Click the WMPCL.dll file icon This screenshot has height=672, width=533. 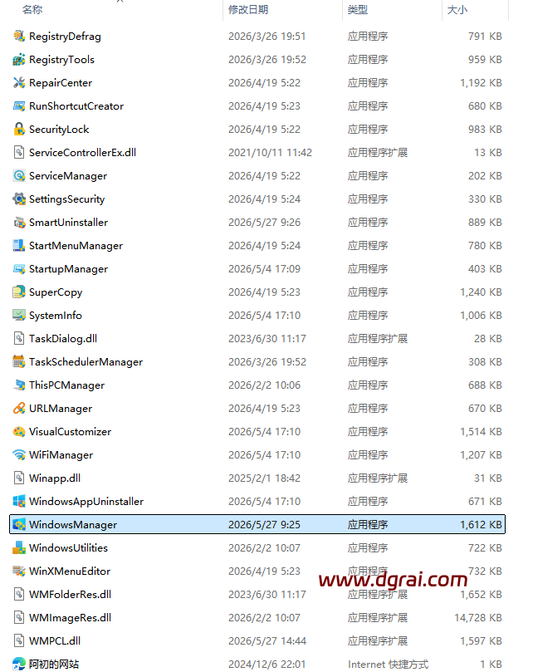pos(19,640)
